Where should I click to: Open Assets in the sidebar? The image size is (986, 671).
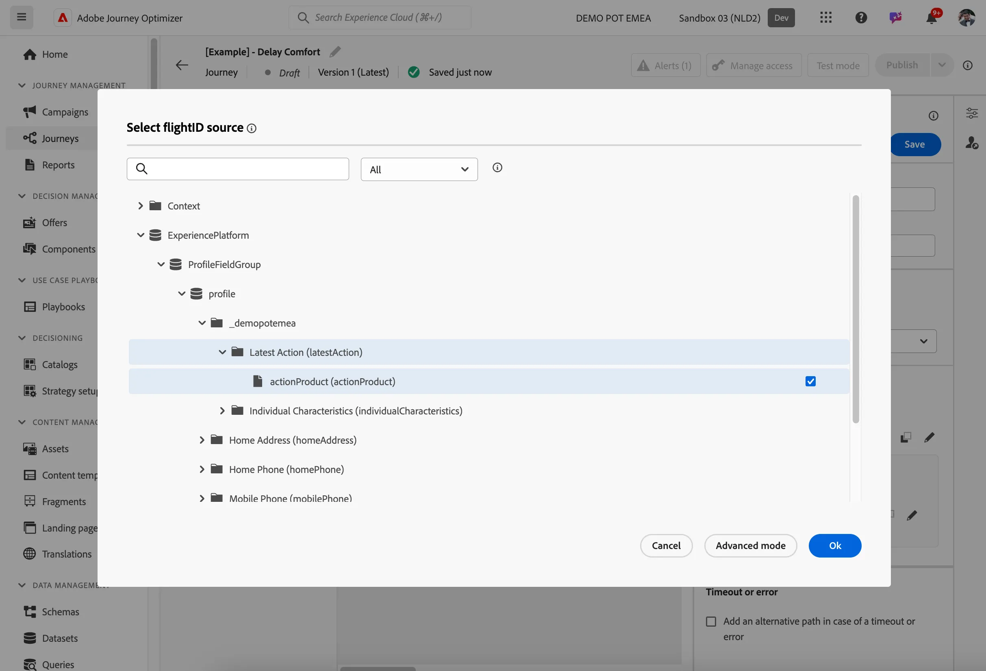pos(55,449)
